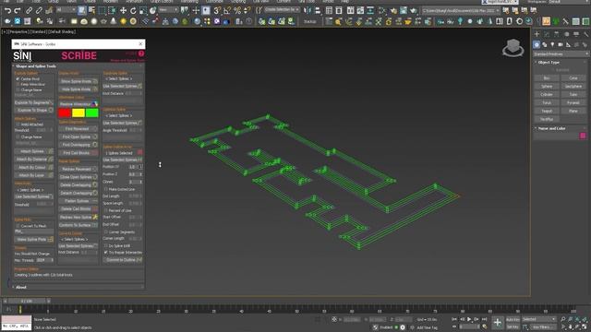This screenshot has height=332, width=591.
Task: Click the Explode To Segments button
Action: coord(34,102)
